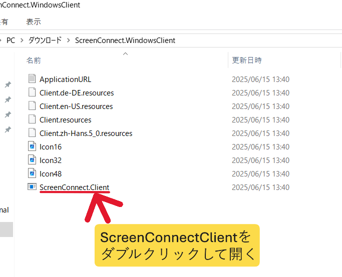Click the ApplicationURL file name

click(x=65, y=79)
